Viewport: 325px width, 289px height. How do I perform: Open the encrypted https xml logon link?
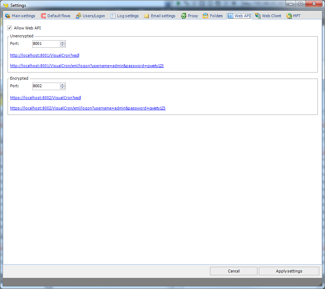pos(87,108)
